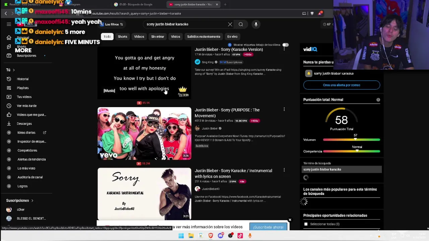
Task: Go to Tus videos in the sidebar
Action: (x=24, y=97)
